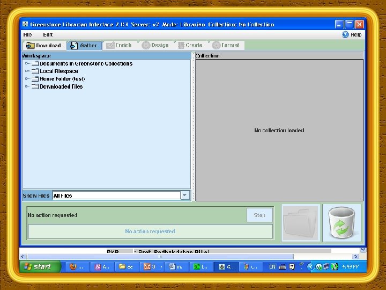
Task: Select 'Documents in Greenstone Collections' text
Action: point(86,63)
